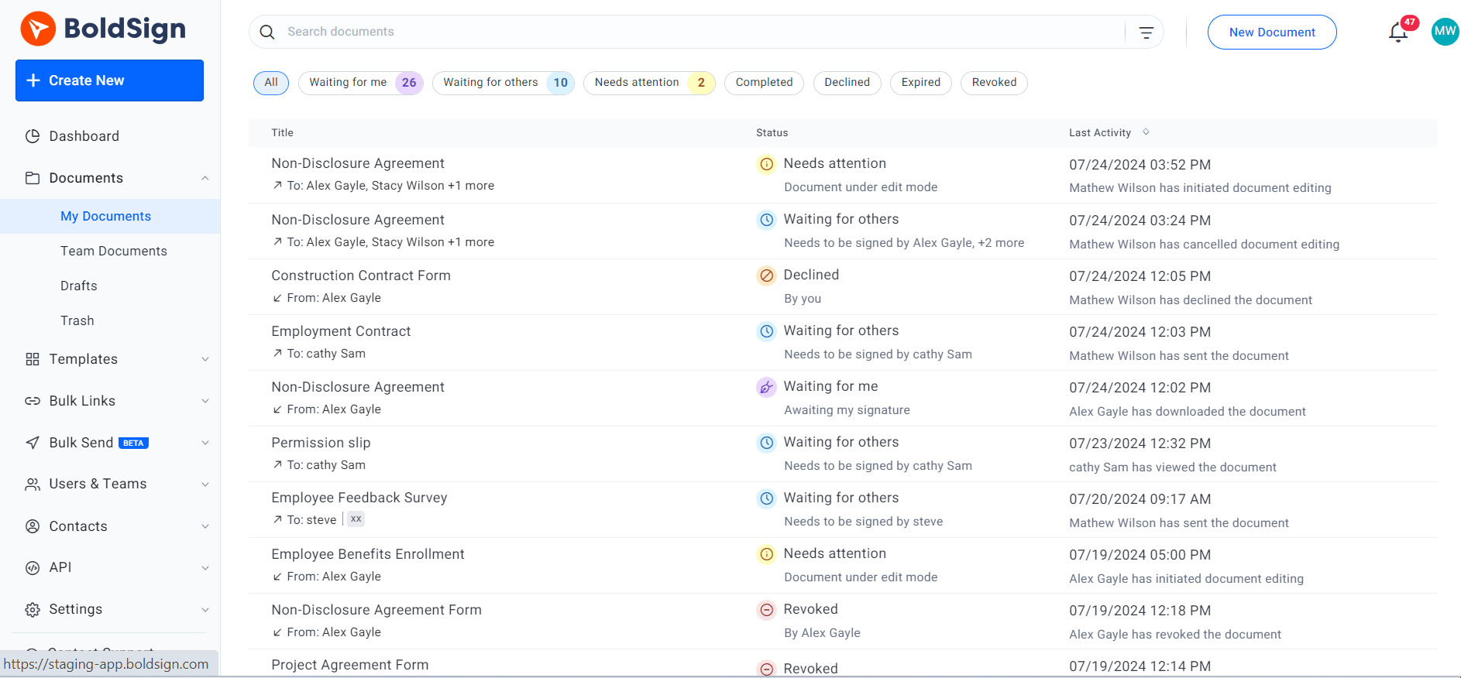Click the Status column header

point(772,133)
